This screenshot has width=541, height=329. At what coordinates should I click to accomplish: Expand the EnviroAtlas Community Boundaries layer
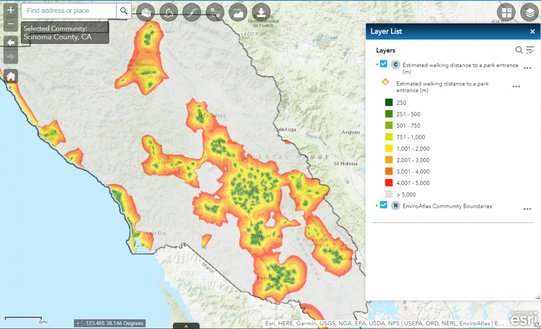(x=377, y=205)
